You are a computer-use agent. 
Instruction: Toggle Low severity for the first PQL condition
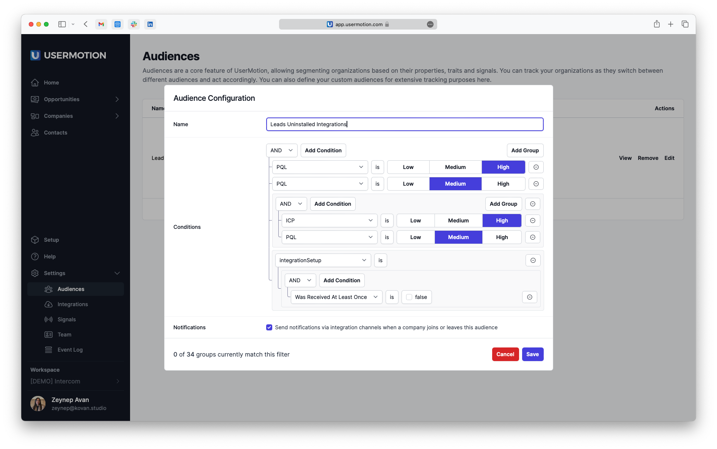tap(408, 167)
